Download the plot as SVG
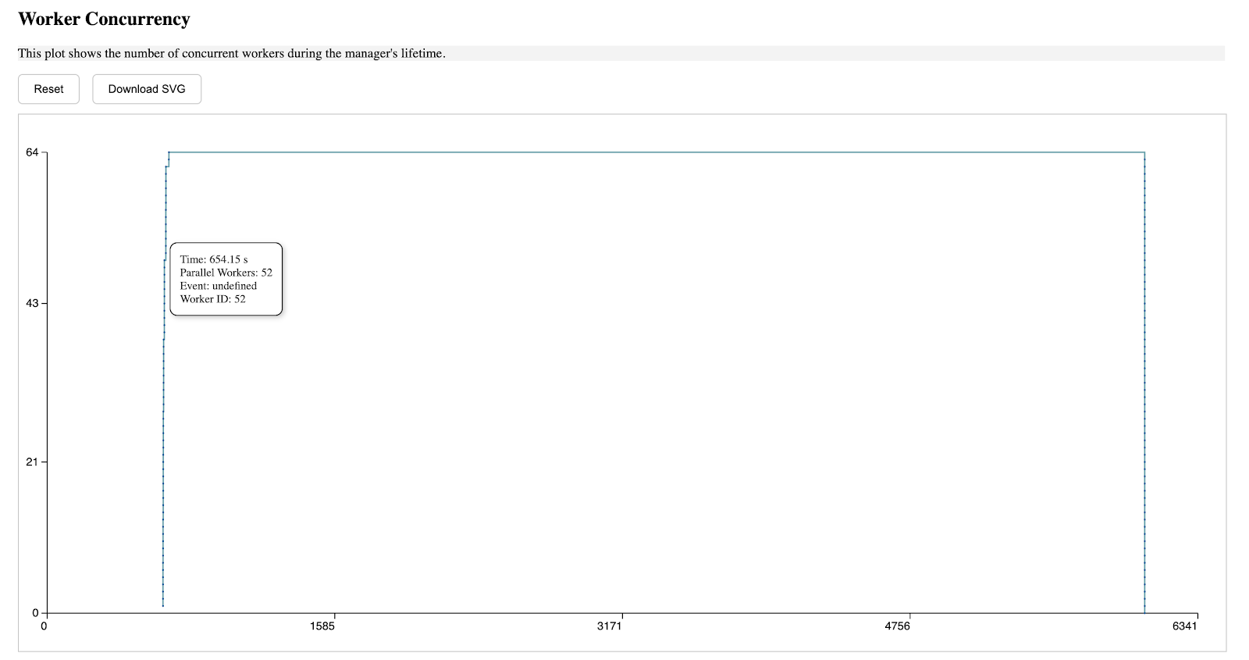Image resolution: width=1249 pixels, height=660 pixels. pyautogui.click(x=147, y=89)
